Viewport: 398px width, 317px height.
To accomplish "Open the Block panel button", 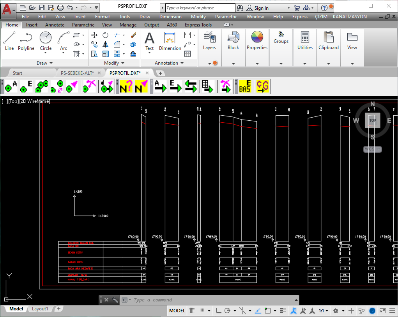I will (x=233, y=41).
